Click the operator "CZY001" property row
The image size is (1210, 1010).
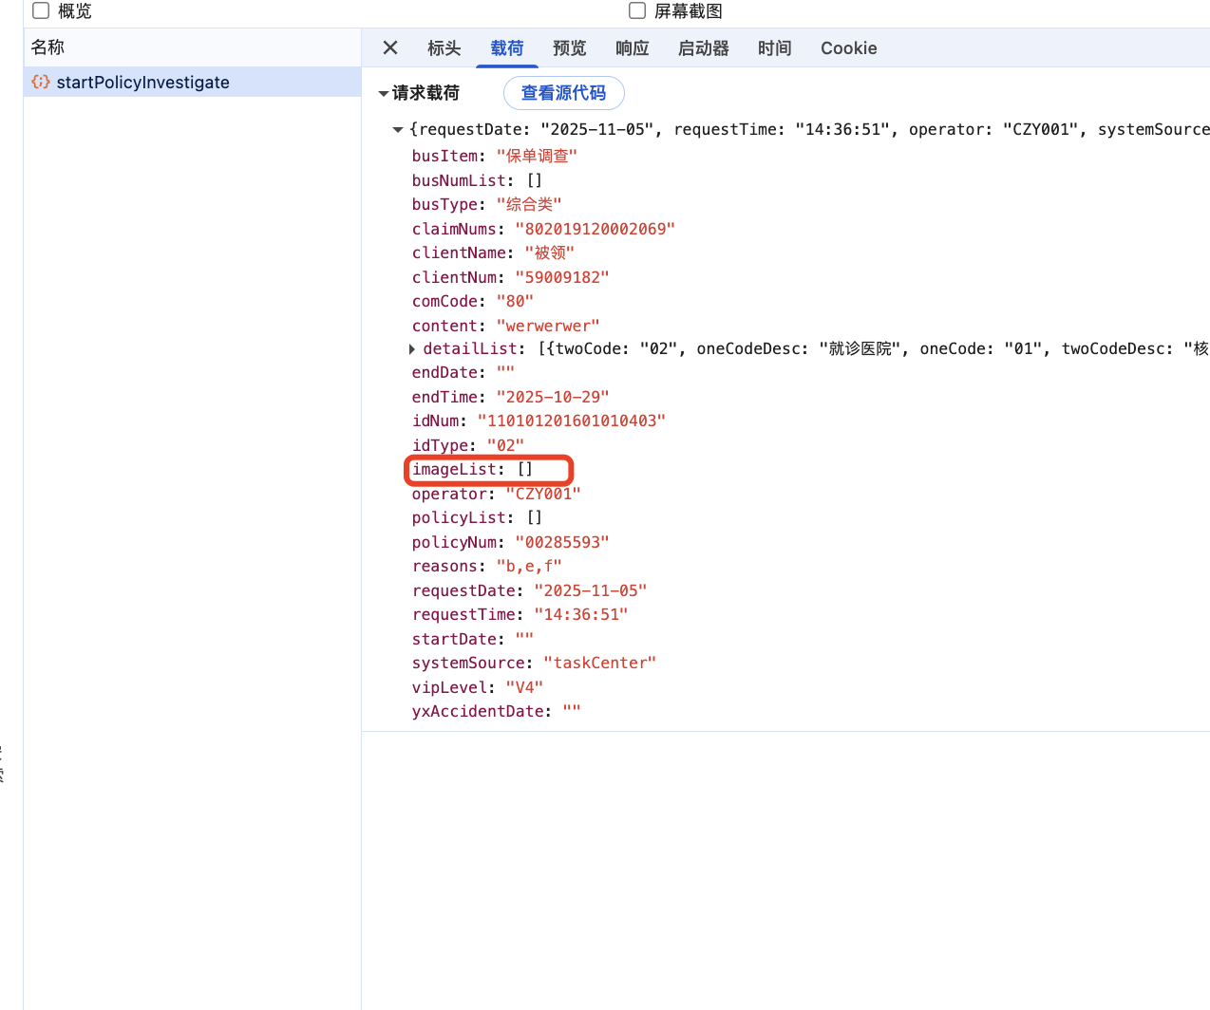[496, 494]
